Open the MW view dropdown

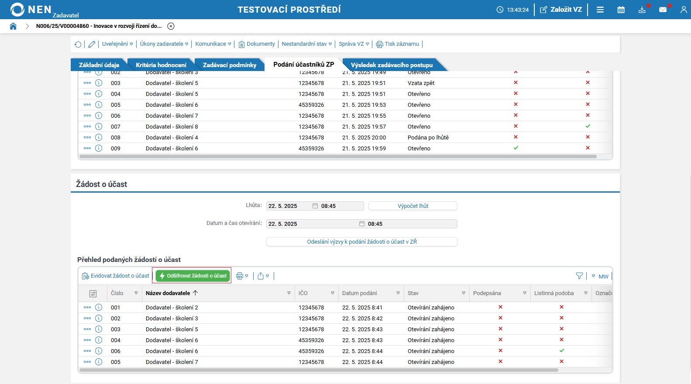click(600, 276)
